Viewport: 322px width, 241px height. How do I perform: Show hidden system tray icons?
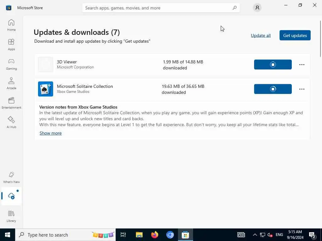pyautogui.click(x=255, y=235)
